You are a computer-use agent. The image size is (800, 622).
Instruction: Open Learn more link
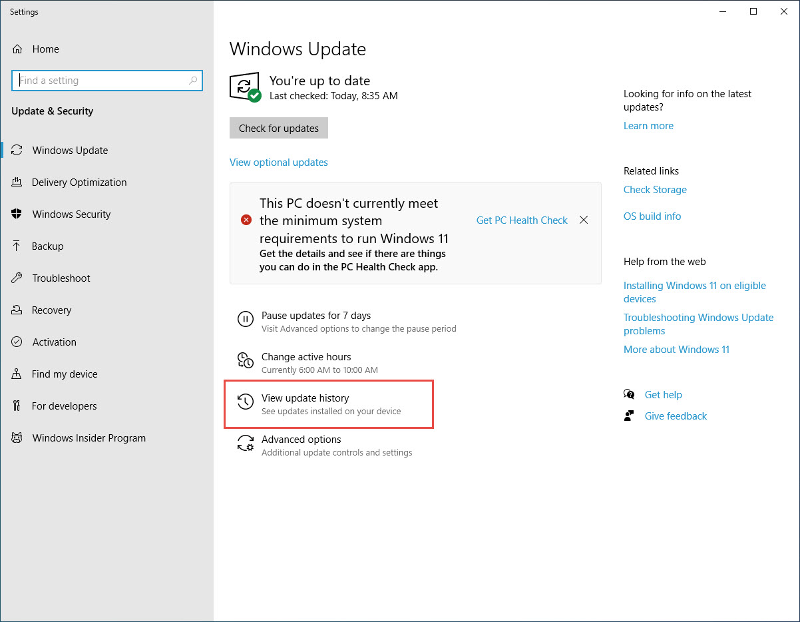[x=649, y=126]
